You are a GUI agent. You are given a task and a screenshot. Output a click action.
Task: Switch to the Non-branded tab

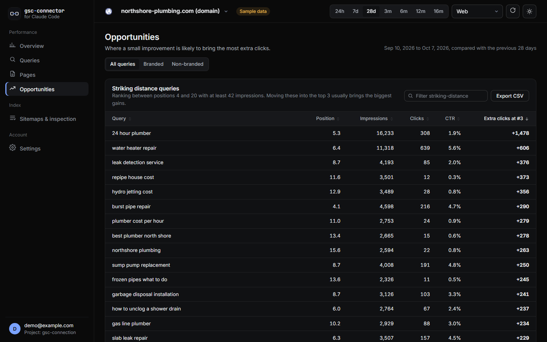pyautogui.click(x=188, y=64)
